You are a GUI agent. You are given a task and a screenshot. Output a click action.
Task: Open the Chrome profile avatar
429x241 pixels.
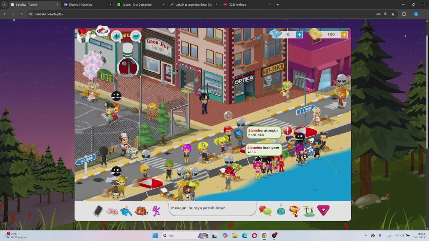click(x=416, y=14)
